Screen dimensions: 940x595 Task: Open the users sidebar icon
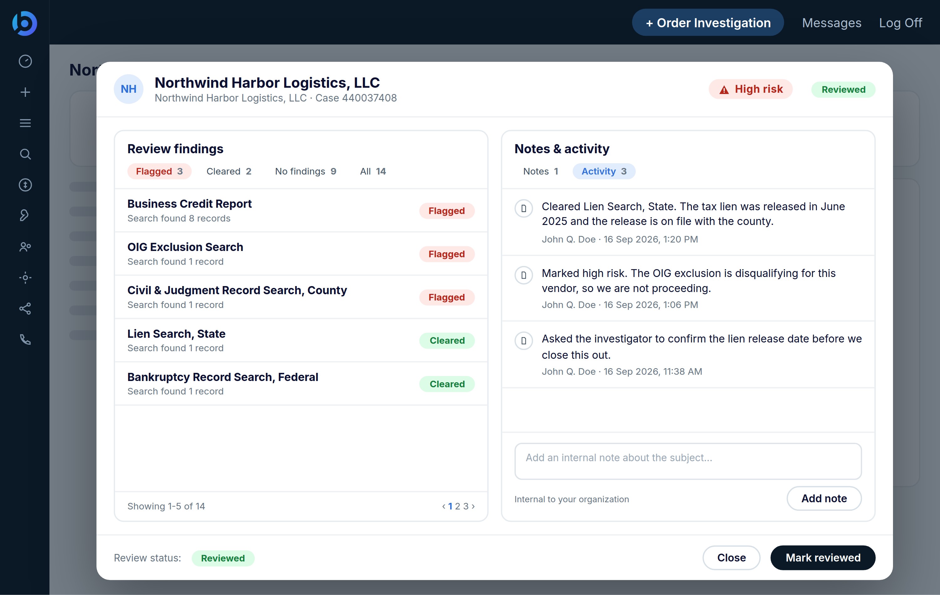(x=25, y=247)
